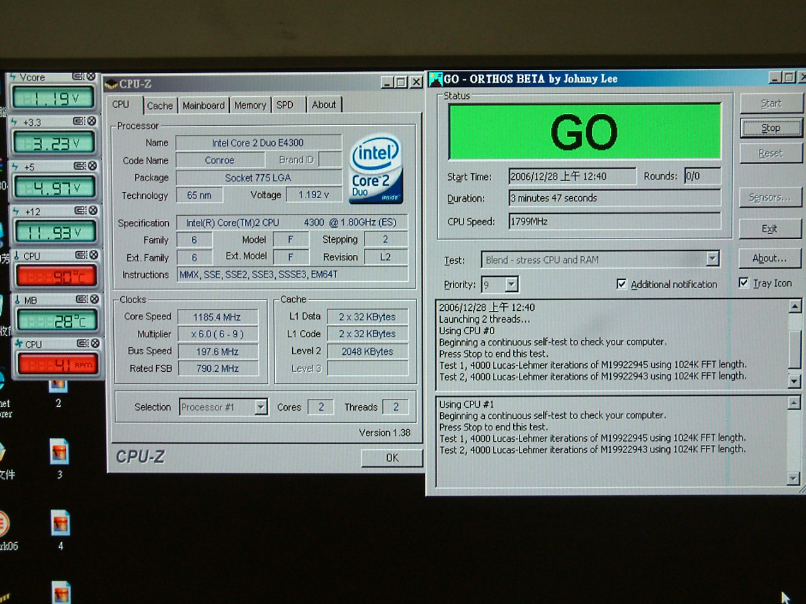Click the Start Time field in ORTHOS

click(572, 176)
